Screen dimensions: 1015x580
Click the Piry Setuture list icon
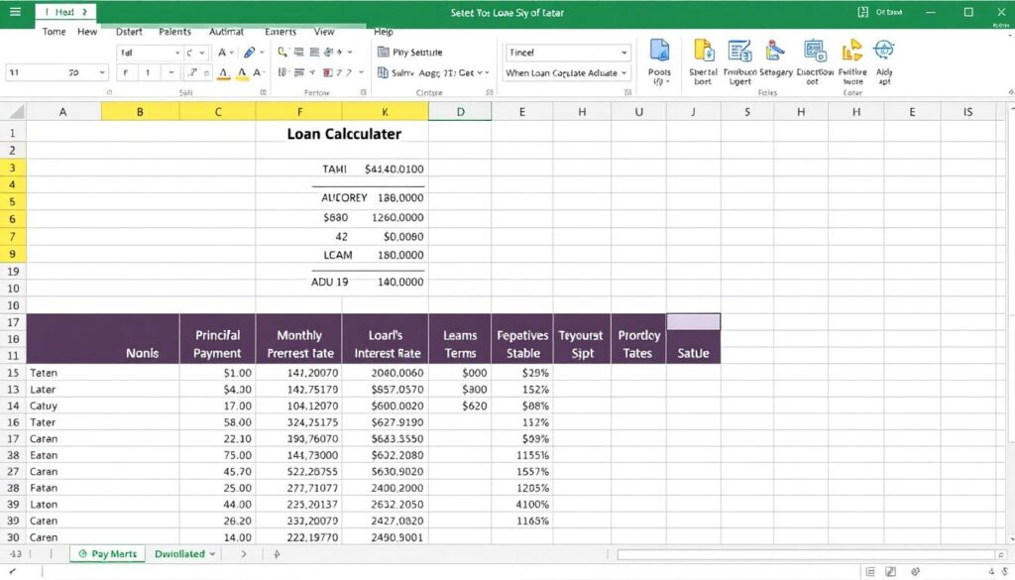point(384,52)
